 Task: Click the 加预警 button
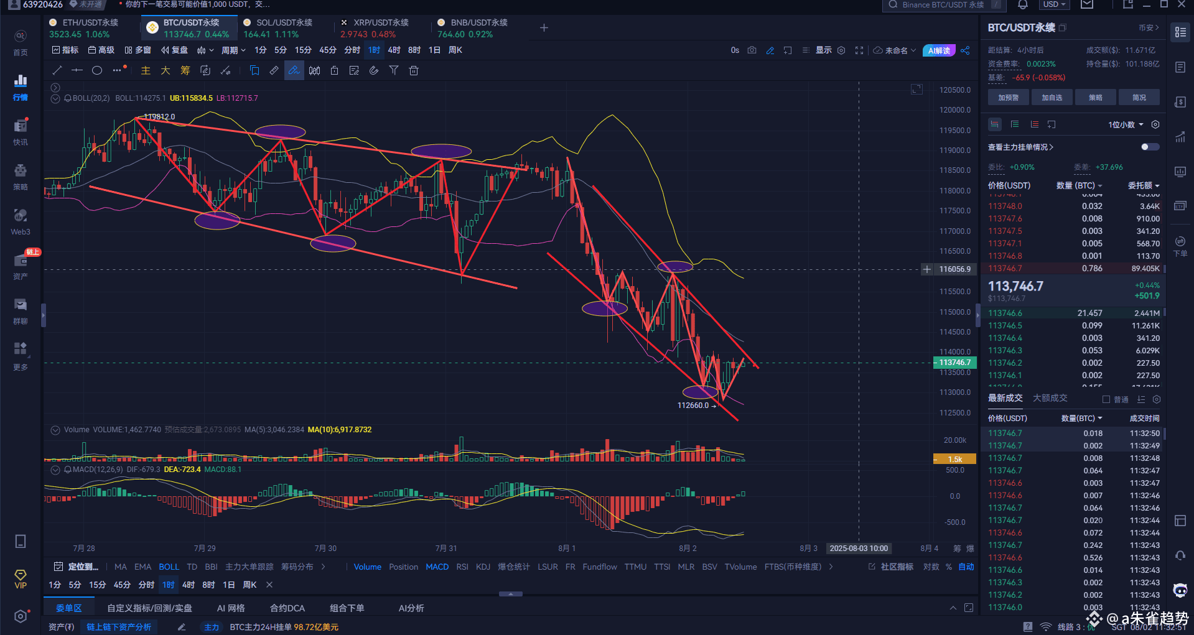[x=1009, y=98]
